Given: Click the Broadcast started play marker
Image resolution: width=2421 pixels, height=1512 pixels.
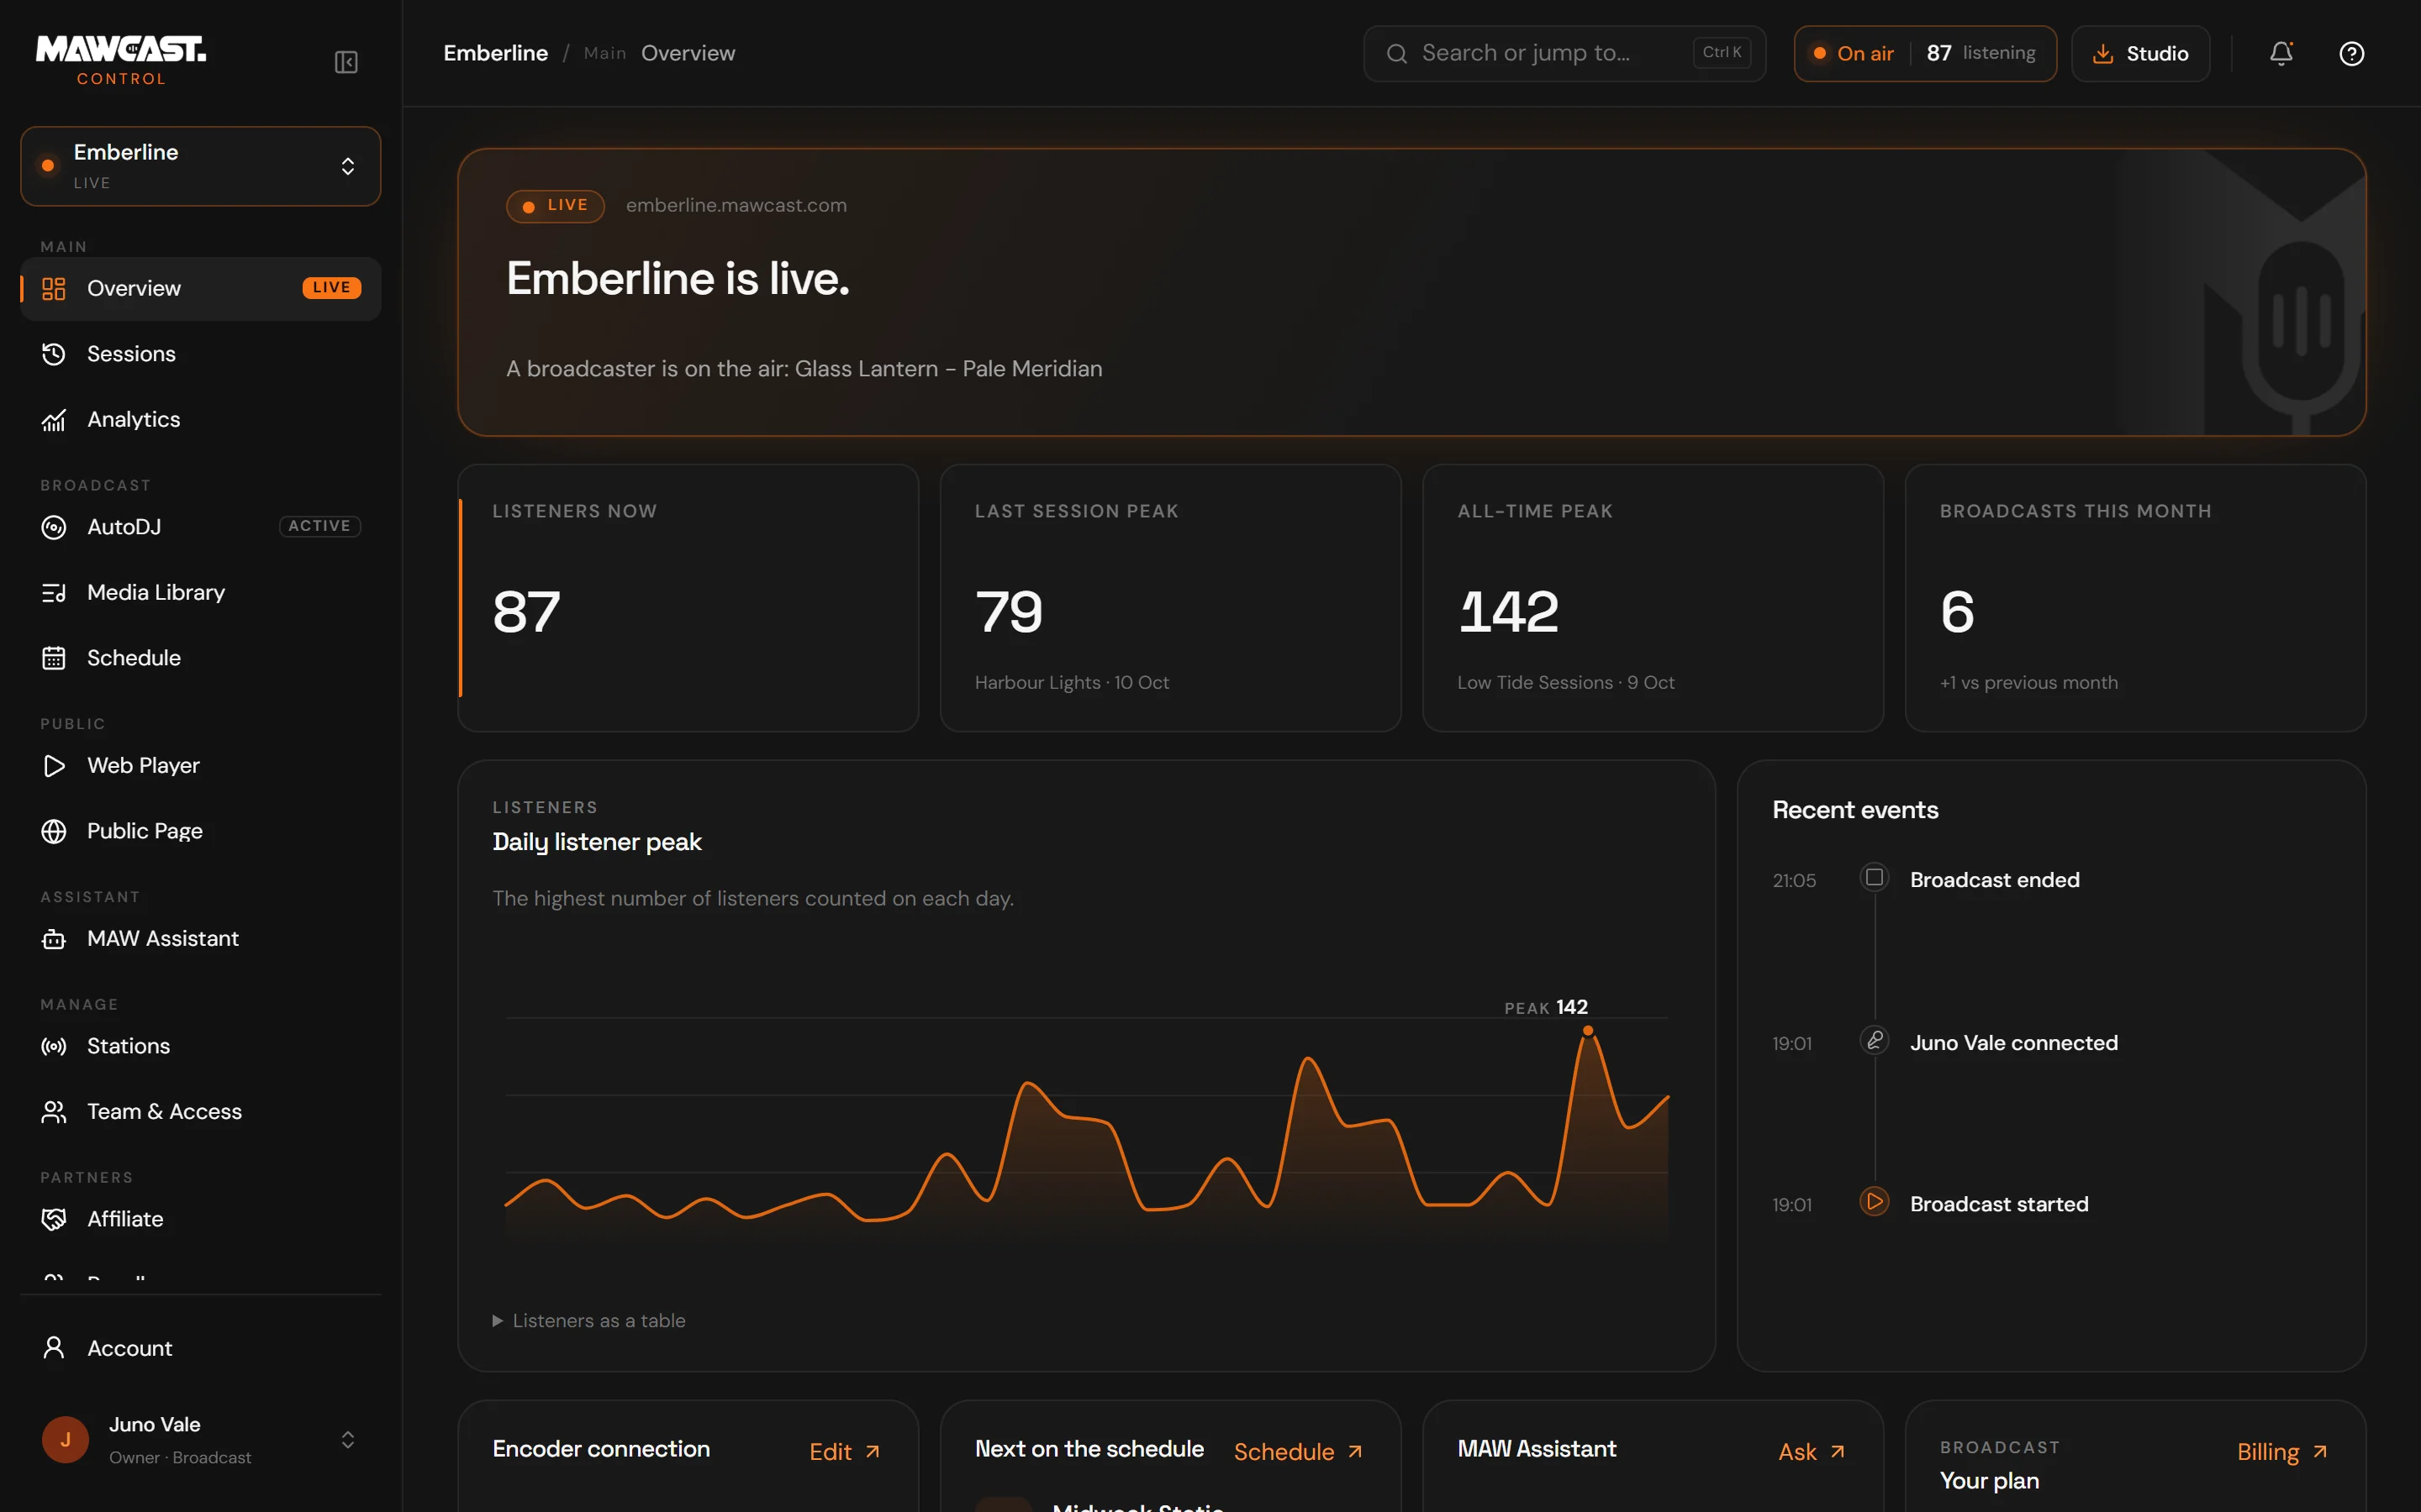Looking at the screenshot, I should [x=1875, y=1201].
